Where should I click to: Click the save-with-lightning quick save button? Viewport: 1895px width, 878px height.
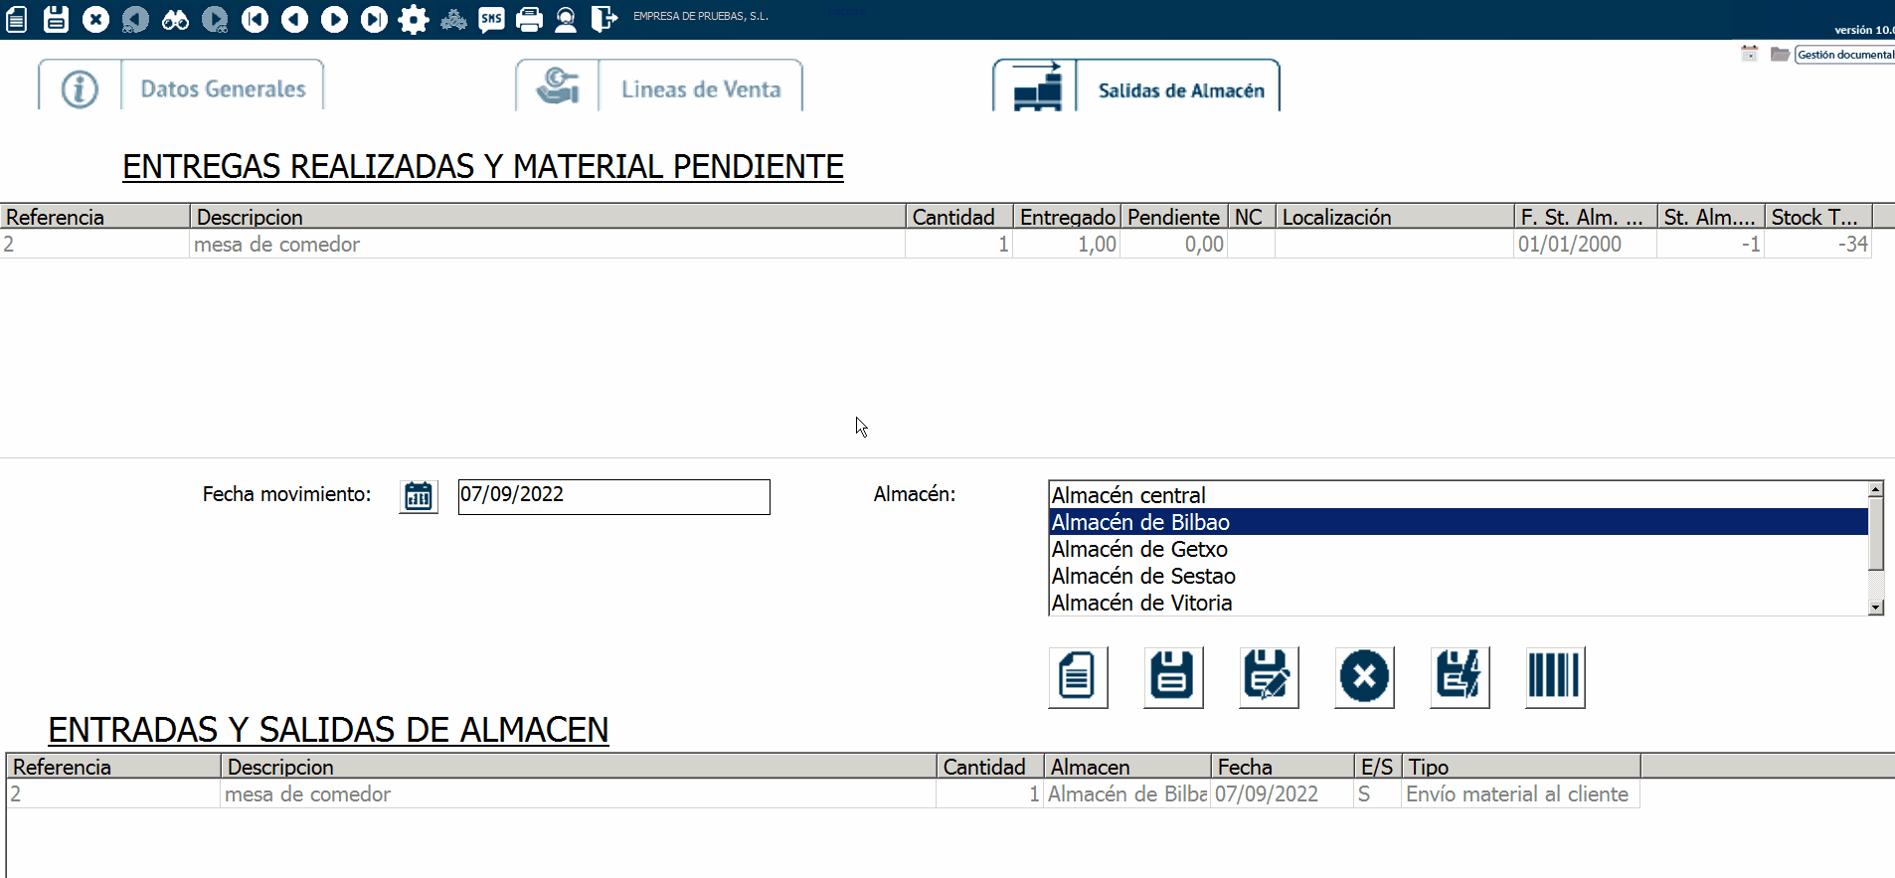click(1459, 677)
